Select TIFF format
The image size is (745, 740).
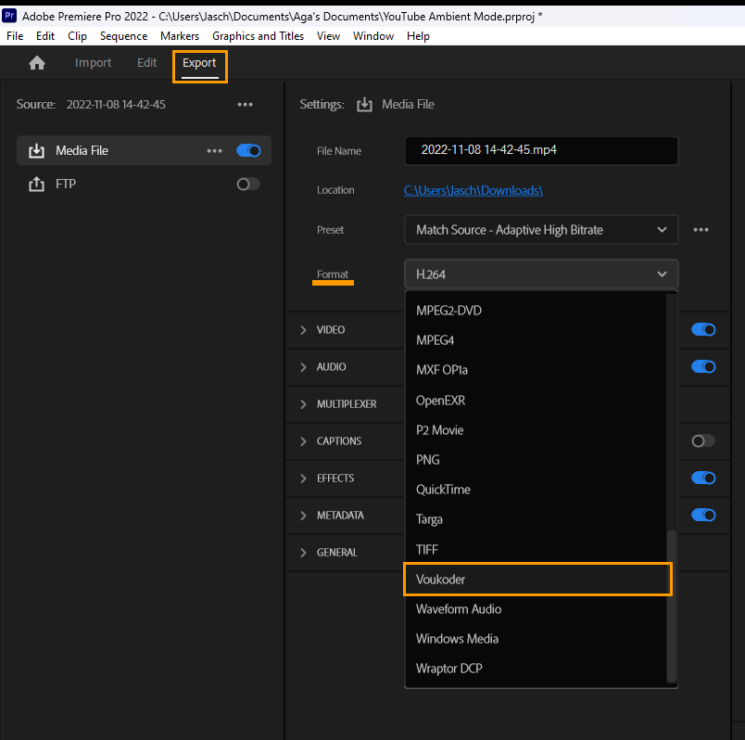pos(536,550)
